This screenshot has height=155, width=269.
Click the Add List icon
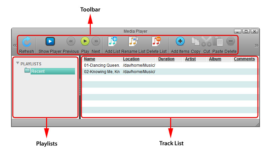click(x=112, y=41)
